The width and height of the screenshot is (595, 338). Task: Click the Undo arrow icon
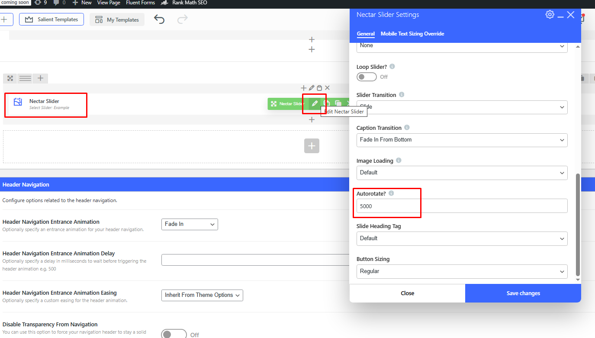point(159,19)
